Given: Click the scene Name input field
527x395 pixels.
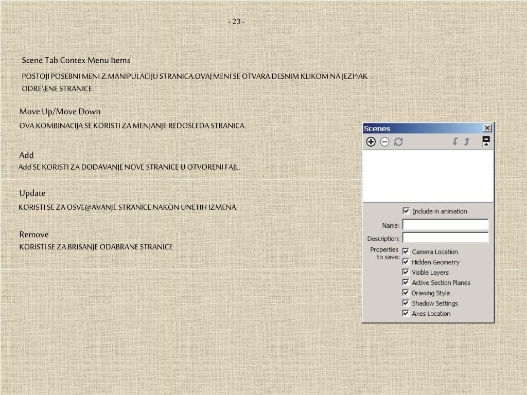Looking at the screenshot, I should click(x=445, y=224).
